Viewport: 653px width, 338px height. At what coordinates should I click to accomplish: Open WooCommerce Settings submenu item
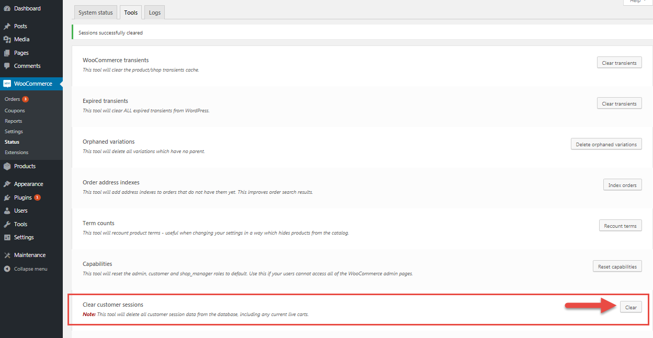[x=14, y=132]
